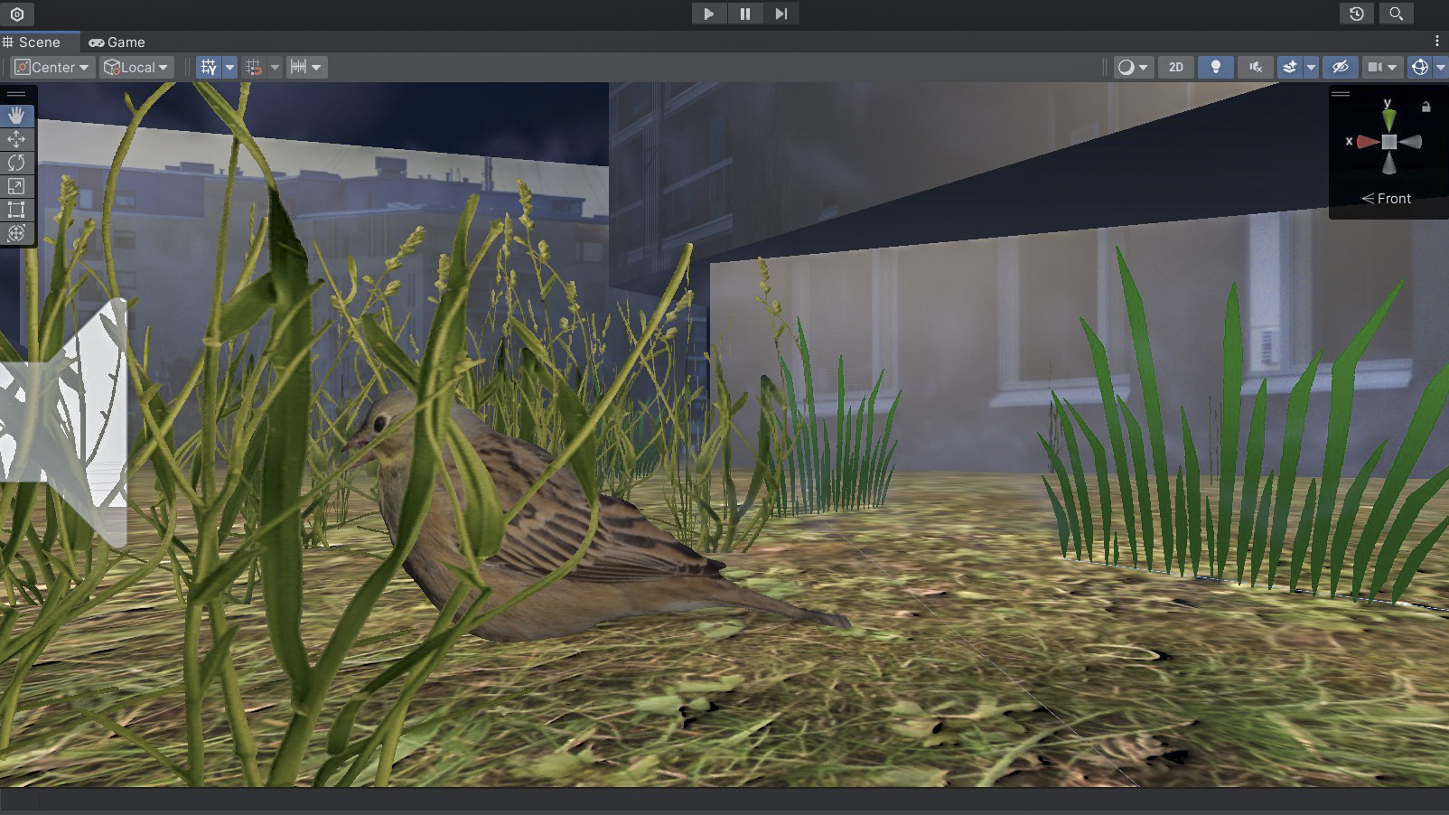Viewport: 1449px width, 815px height.
Task: Open the scene camera settings dropdown
Action: pyautogui.click(x=1382, y=67)
